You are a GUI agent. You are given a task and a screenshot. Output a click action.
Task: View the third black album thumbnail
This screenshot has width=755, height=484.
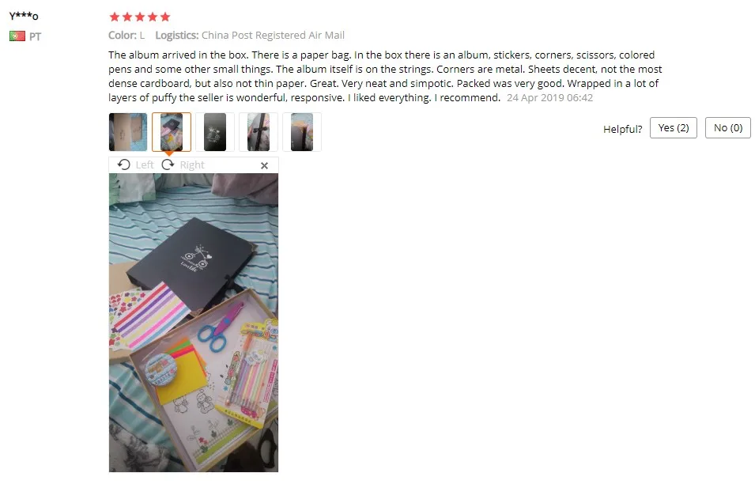coord(215,132)
